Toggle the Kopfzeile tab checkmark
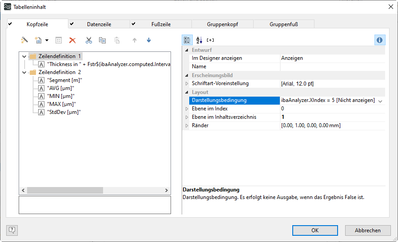Screen dimensions: 398x242 tap(10, 24)
